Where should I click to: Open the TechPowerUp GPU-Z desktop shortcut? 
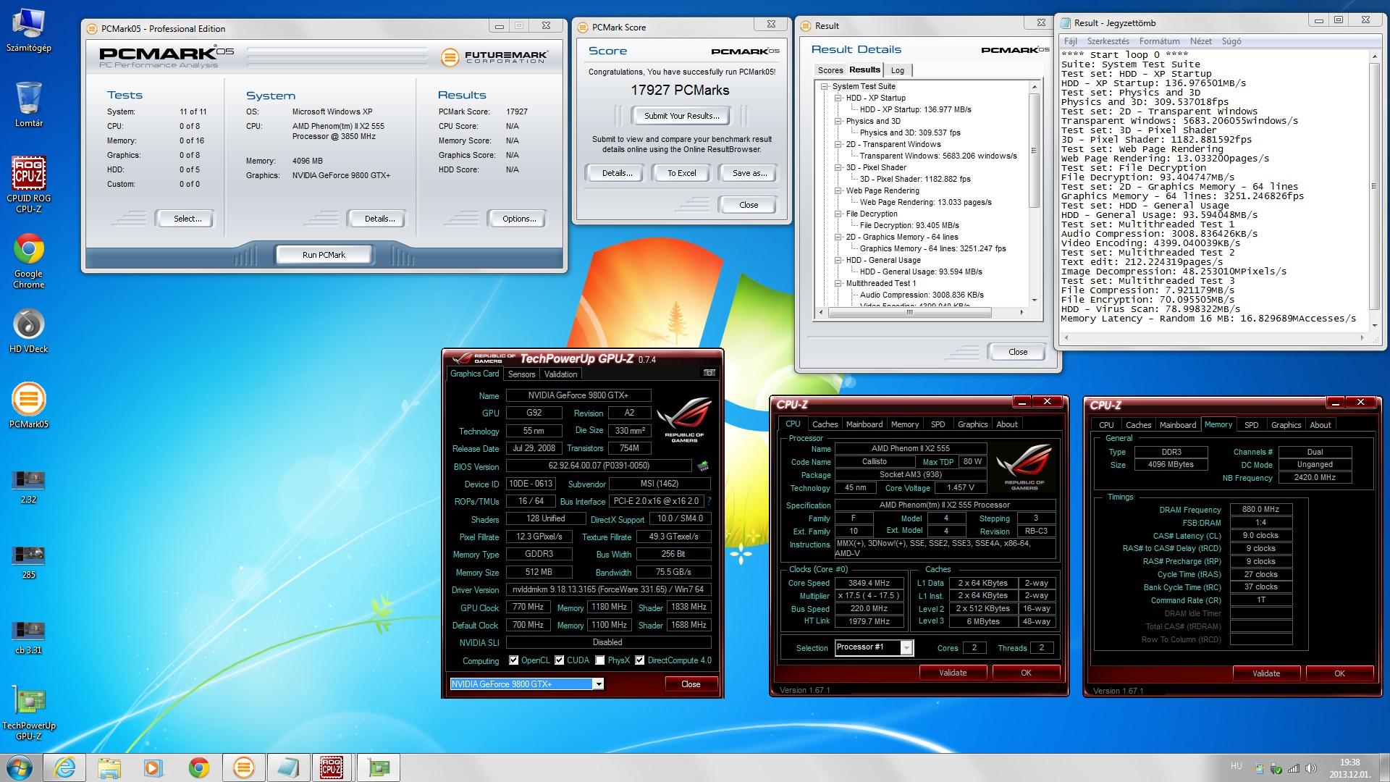tap(29, 712)
